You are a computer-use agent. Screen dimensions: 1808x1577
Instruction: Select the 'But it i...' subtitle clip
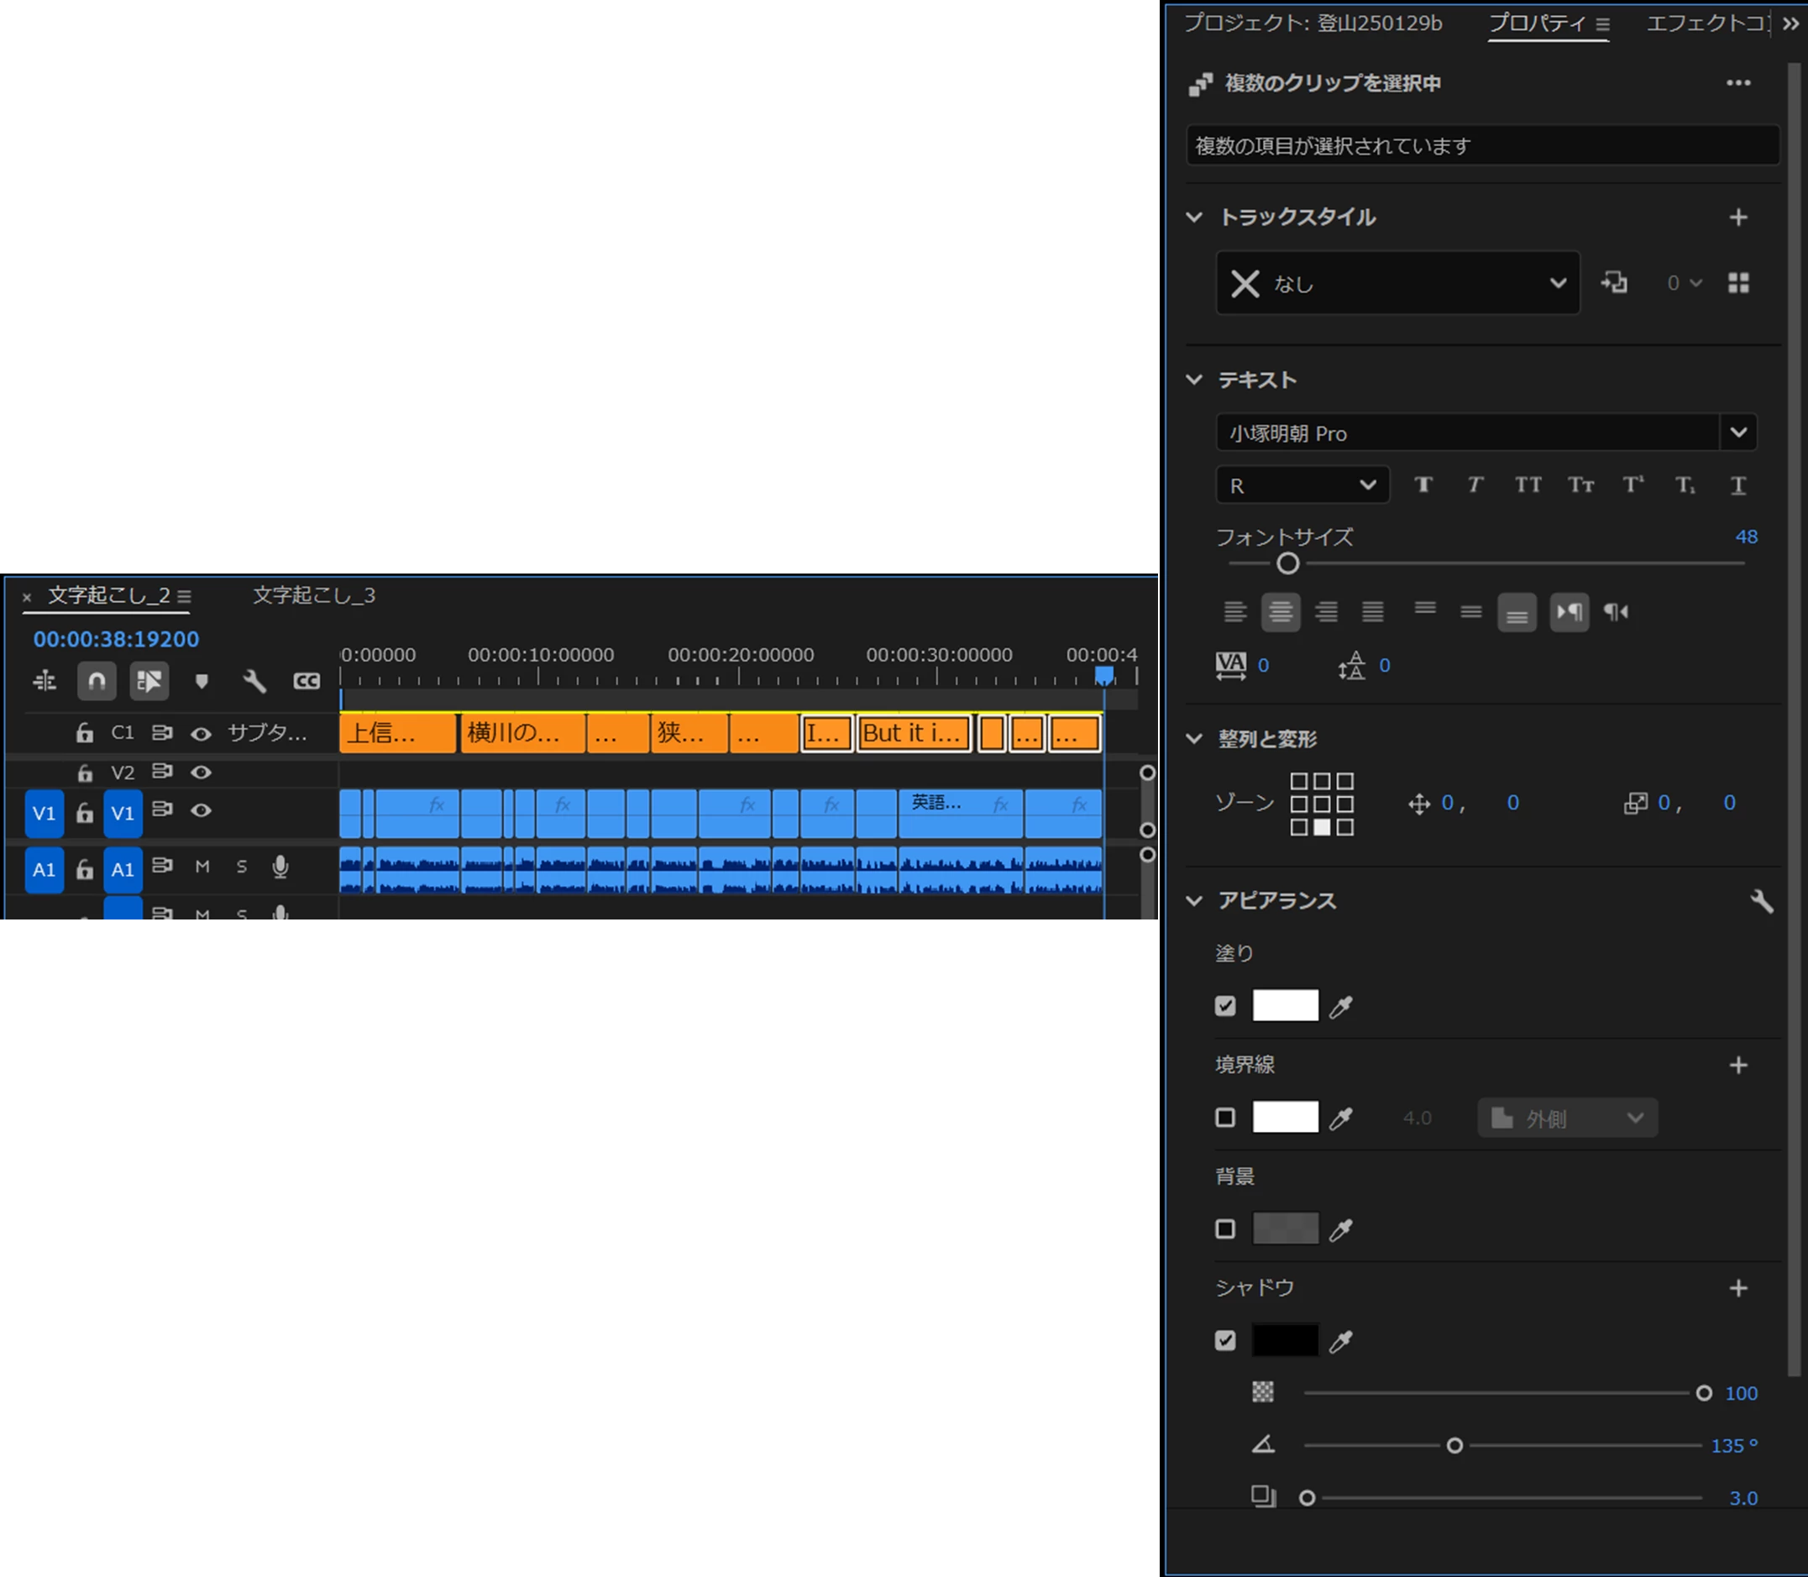[914, 733]
